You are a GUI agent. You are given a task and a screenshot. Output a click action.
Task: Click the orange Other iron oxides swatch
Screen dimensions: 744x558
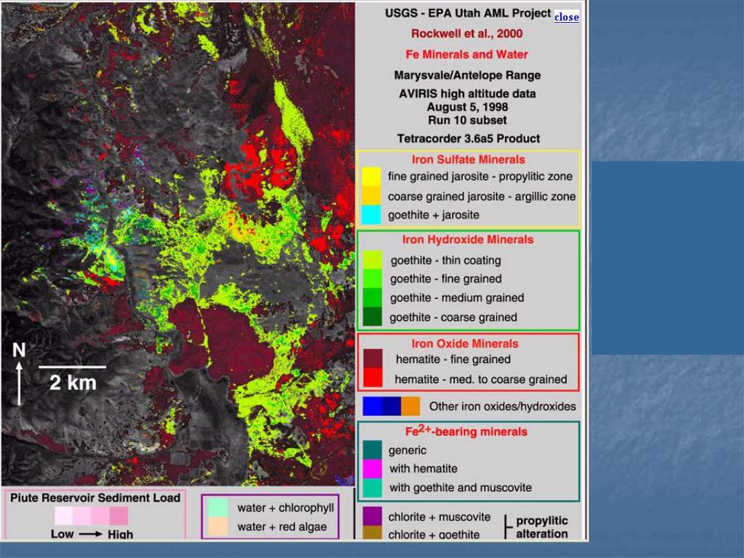(411, 406)
